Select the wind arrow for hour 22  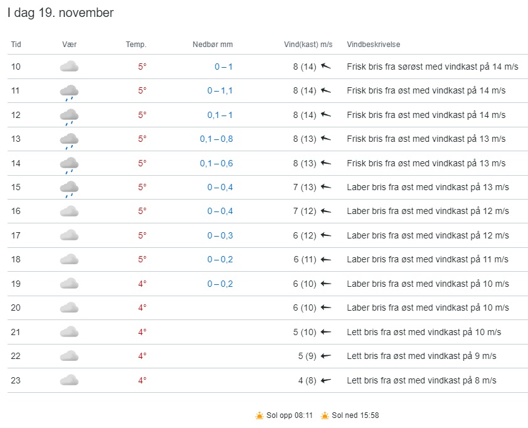pos(325,356)
